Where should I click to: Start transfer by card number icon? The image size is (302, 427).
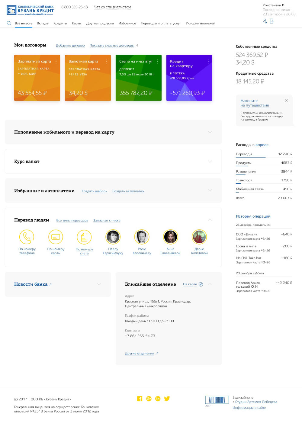(x=56, y=237)
